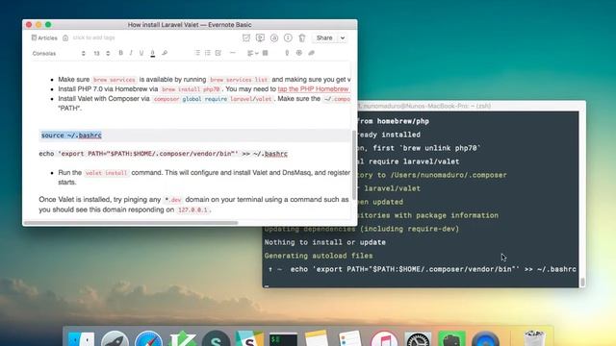Click the 'valet install' code text

coord(106,173)
